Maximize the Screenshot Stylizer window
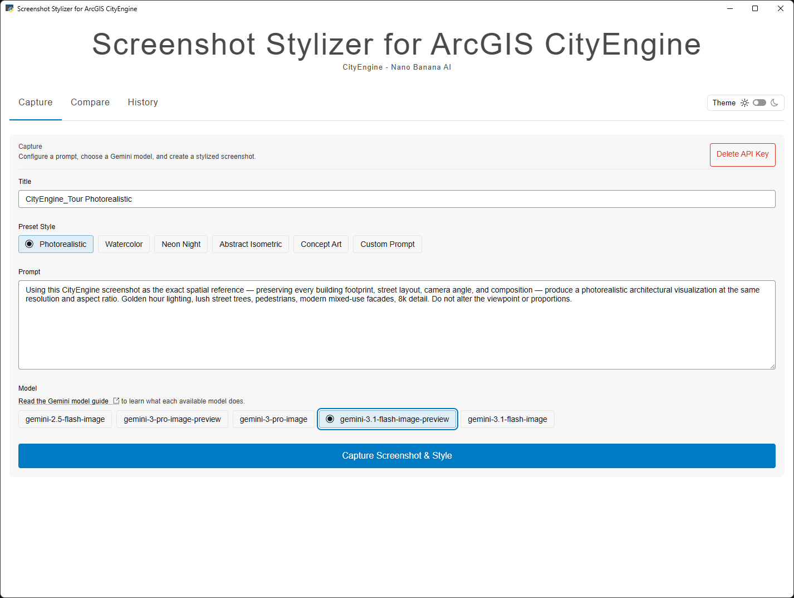Image resolution: width=794 pixels, height=598 pixels. tap(755, 8)
